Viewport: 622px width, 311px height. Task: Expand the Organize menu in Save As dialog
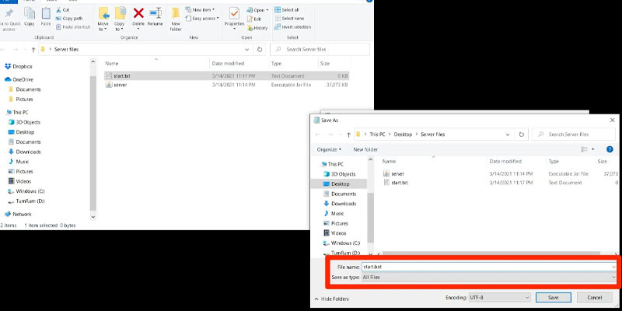point(330,149)
